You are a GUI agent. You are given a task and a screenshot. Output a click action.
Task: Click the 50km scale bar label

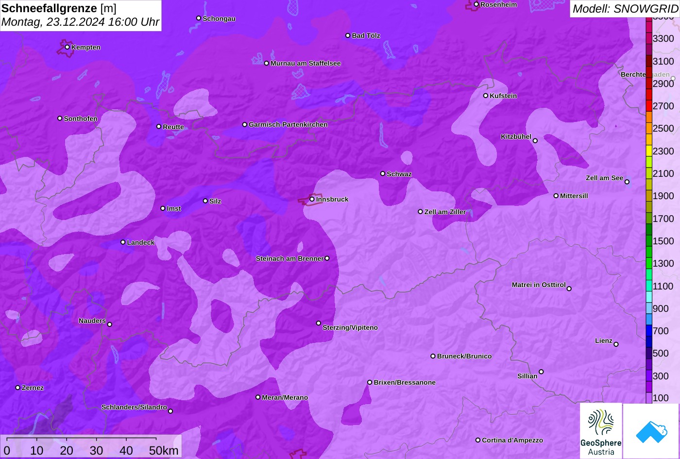tap(164, 451)
